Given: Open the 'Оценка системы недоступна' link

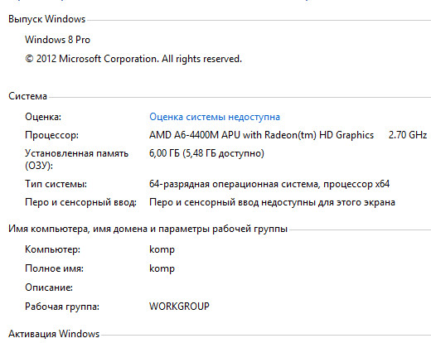Looking at the screenshot, I should click(x=215, y=117).
